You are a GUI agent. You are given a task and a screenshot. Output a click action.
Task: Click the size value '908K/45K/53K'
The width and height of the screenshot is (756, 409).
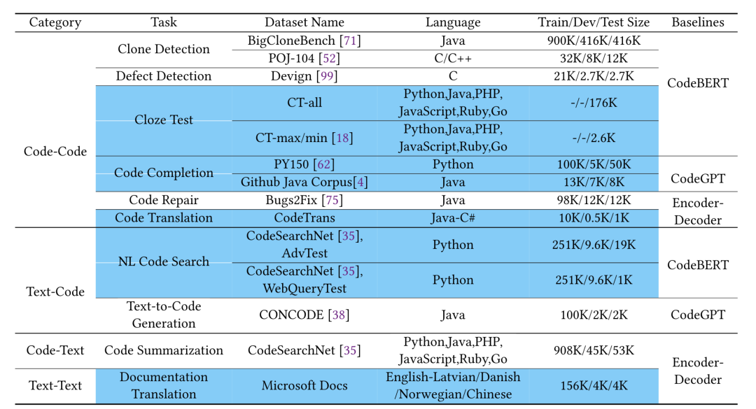(x=594, y=350)
